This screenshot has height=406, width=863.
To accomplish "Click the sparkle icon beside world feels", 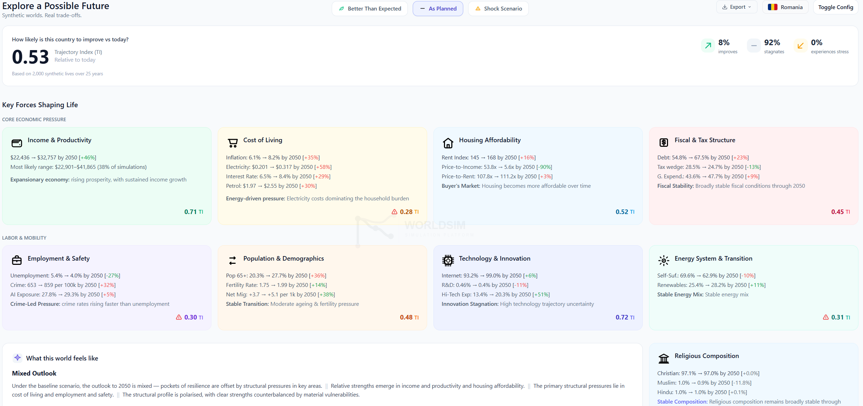I will click(17, 358).
